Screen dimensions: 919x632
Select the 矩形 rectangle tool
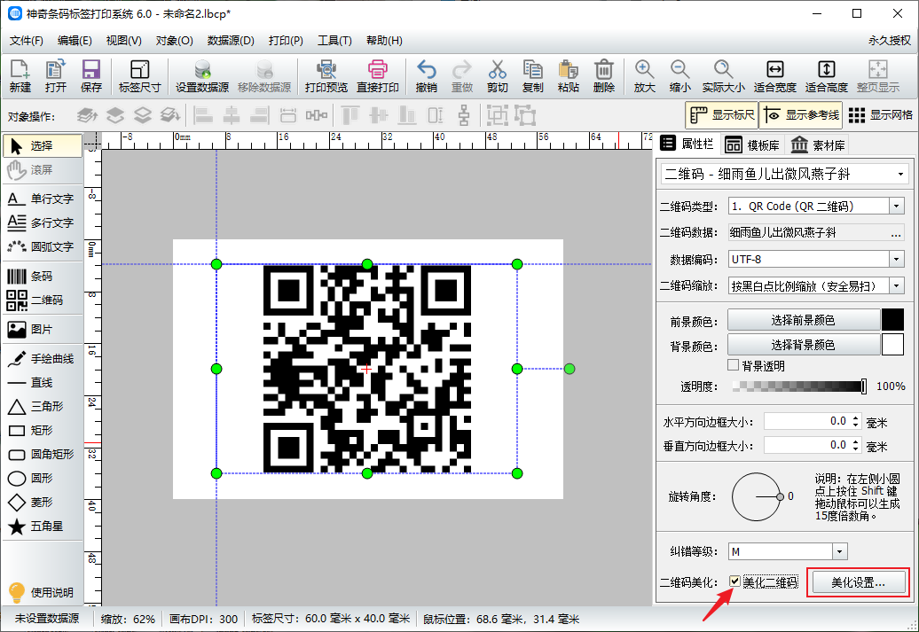[42, 431]
